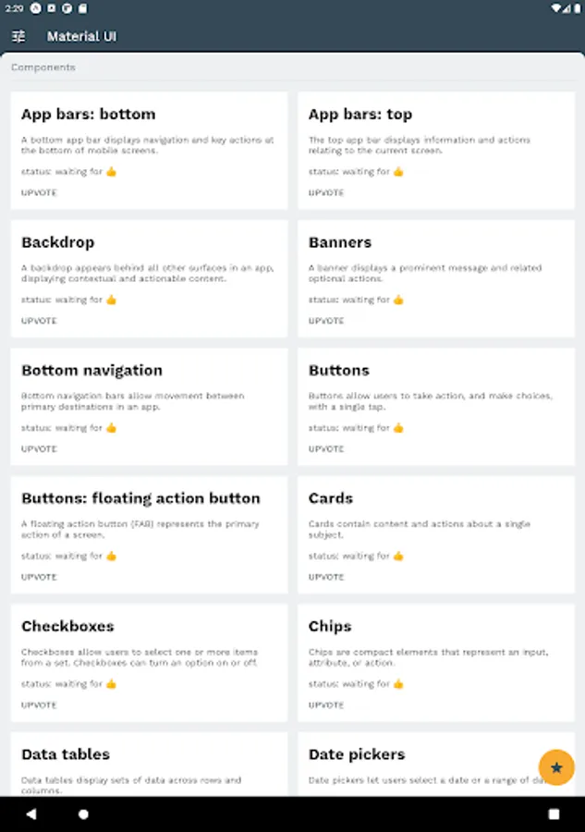This screenshot has height=832, width=585.
Task: Upvote the Chips component
Action: [326, 705]
